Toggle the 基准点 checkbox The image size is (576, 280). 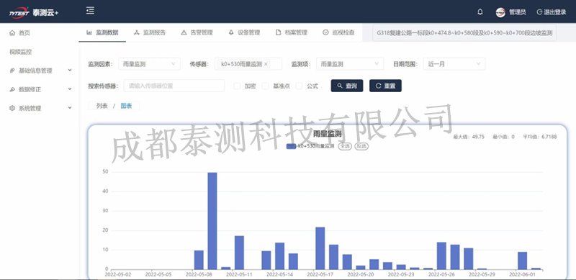pos(265,86)
